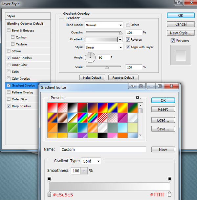The image size is (197, 200).
Task: Click the Opacity slider handle
Action: [x=120, y=33]
